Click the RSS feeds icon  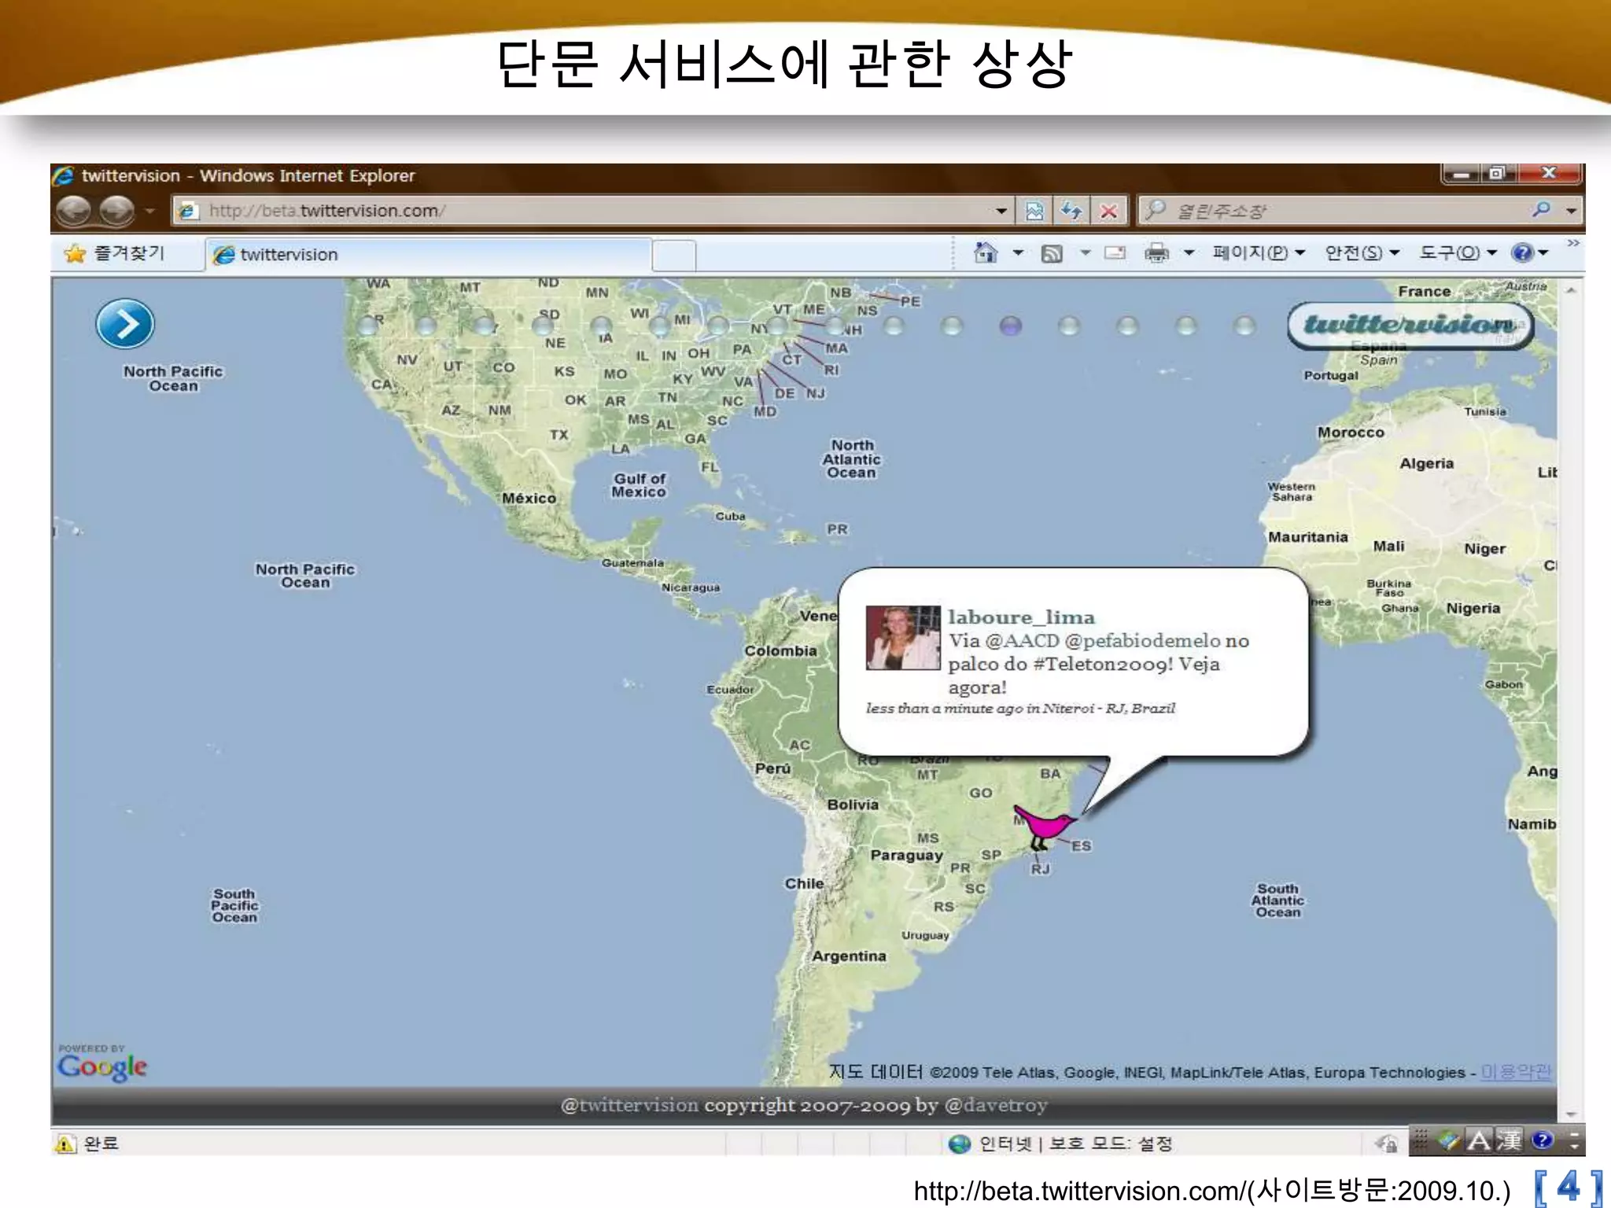pyautogui.click(x=1052, y=253)
